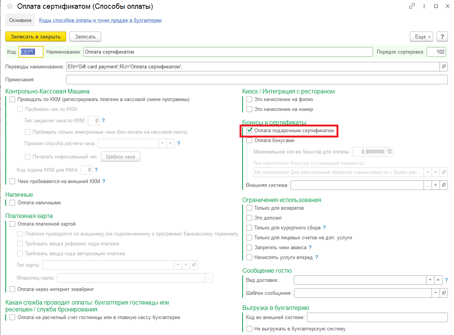
Task: Open Коды способов оплаты и точек продаж link
Action: pos(100,20)
